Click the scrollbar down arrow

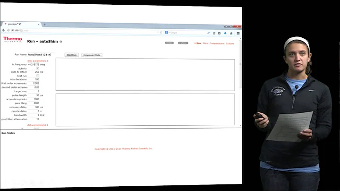[240, 126]
